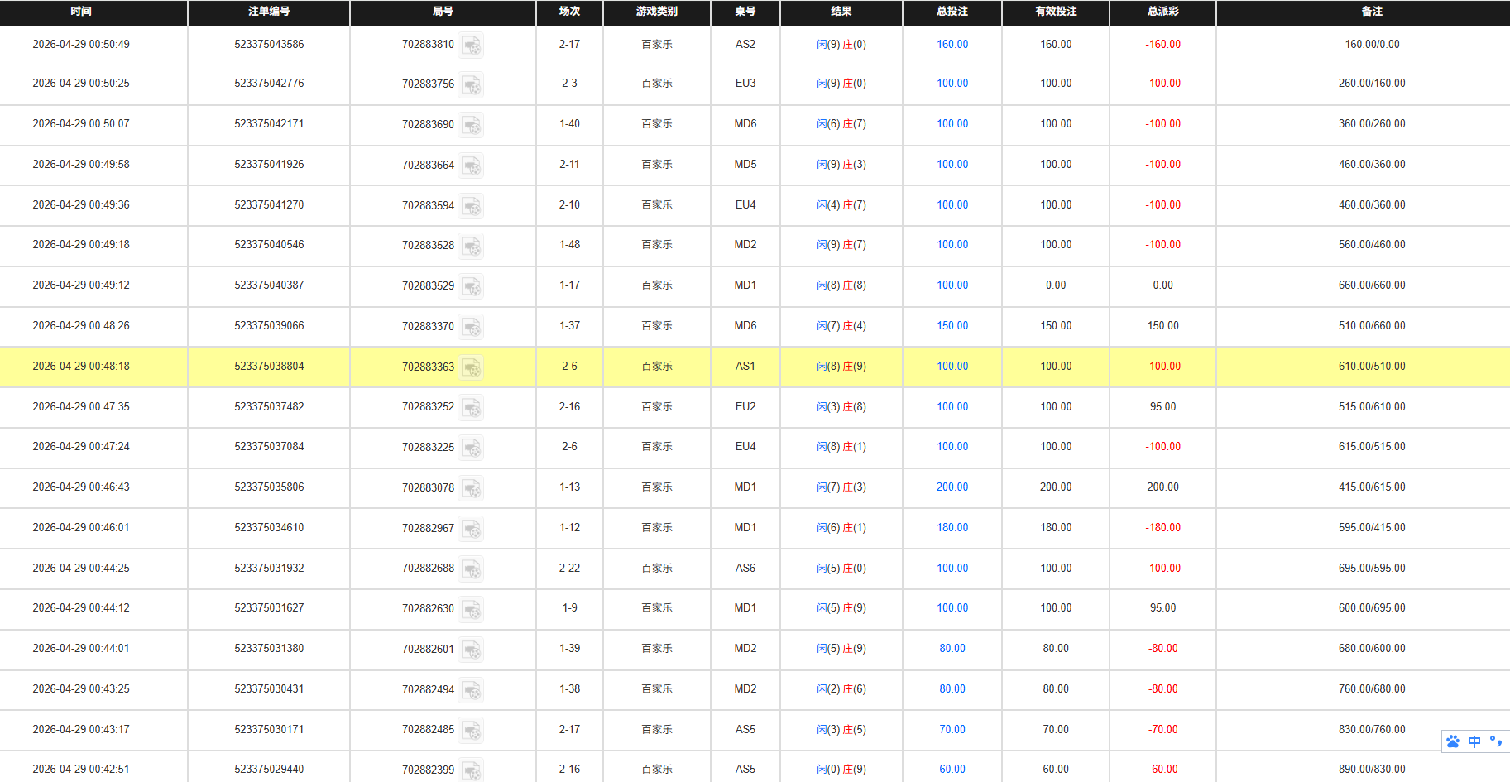The width and height of the screenshot is (1510, 782).
Task: Click the 场次 column header
Action: (x=569, y=12)
